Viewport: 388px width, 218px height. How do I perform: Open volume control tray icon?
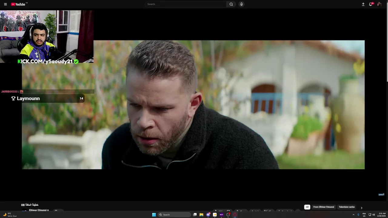[373, 215]
